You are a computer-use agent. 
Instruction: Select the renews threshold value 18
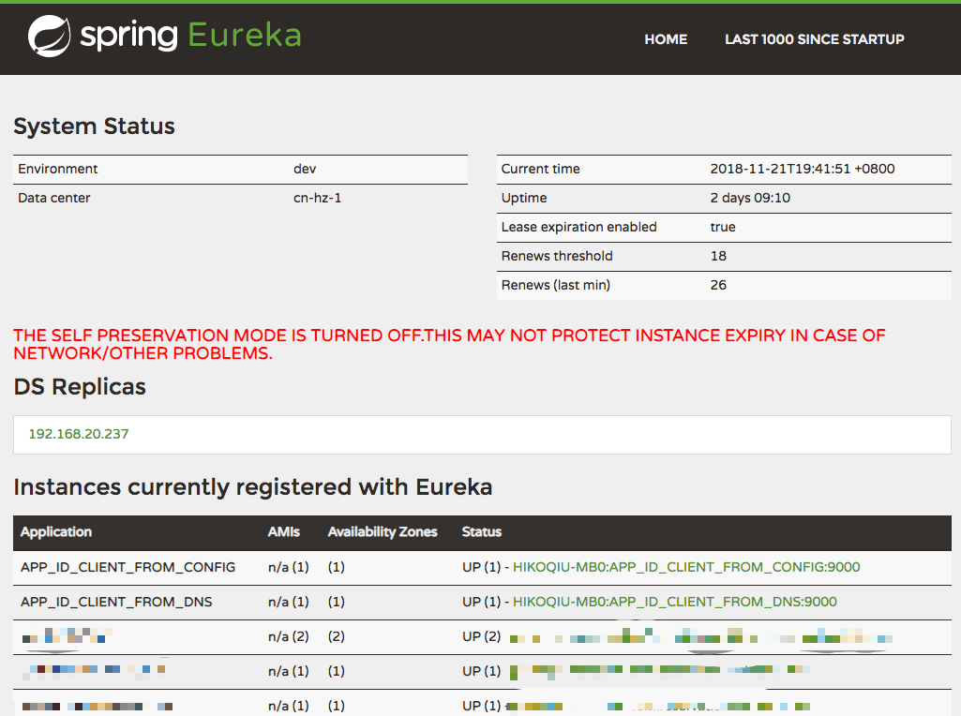(x=718, y=256)
